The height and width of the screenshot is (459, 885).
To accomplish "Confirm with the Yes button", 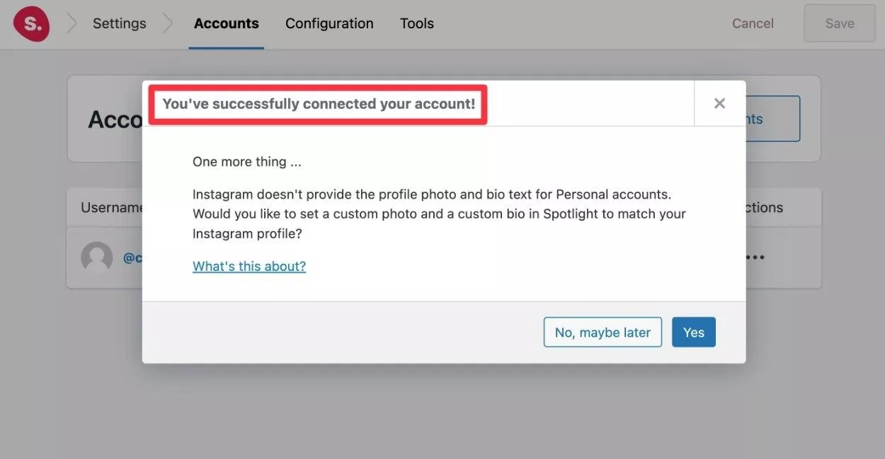I will click(x=694, y=332).
